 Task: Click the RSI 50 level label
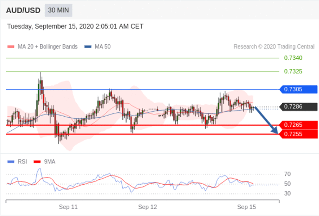pyautogui.click(x=288, y=184)
